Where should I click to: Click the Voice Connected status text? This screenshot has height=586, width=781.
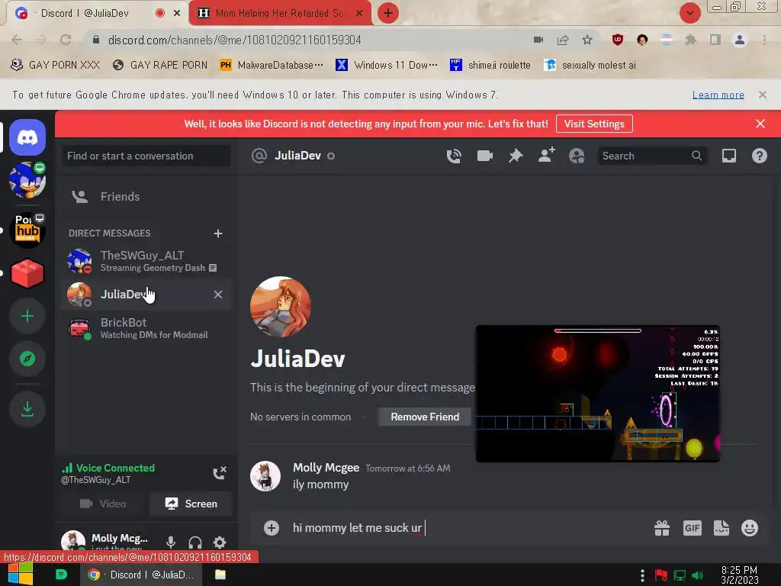(x=115, y=468)
